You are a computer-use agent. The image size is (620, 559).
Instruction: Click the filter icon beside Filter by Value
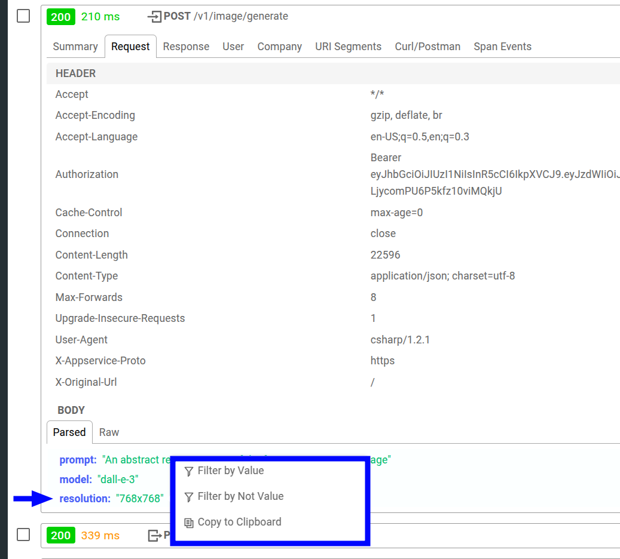click(x=188, y=471)
